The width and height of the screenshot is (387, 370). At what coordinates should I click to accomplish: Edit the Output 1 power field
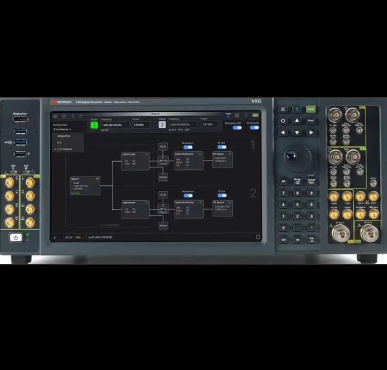[141, 125]
